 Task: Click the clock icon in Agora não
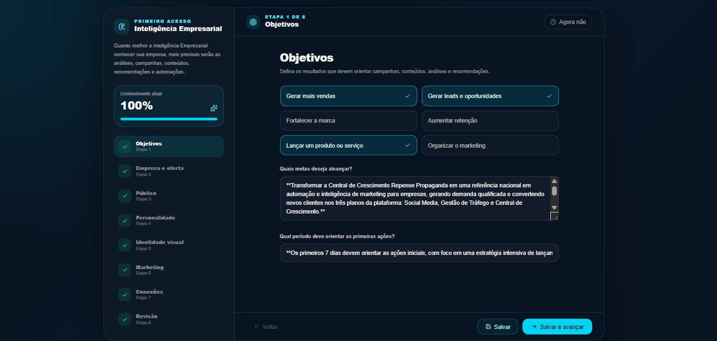pos(553,22)
